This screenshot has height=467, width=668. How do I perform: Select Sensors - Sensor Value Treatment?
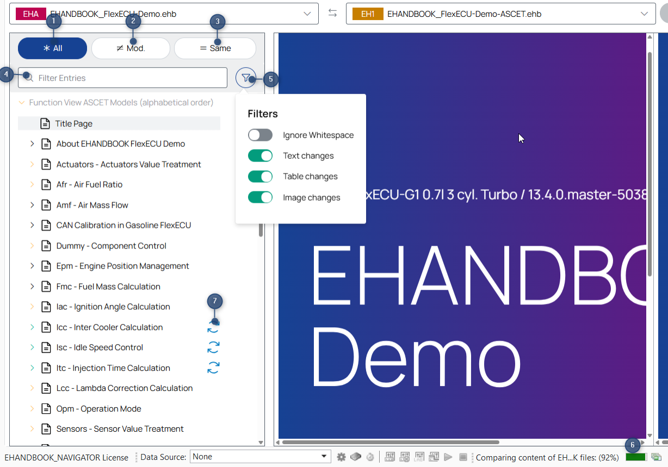pos(120,429)
